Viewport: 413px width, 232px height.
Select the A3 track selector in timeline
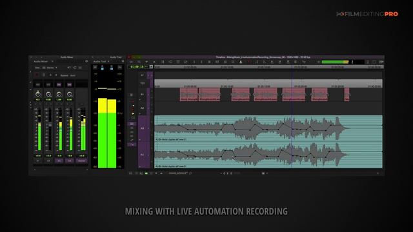tap(142, 128)
